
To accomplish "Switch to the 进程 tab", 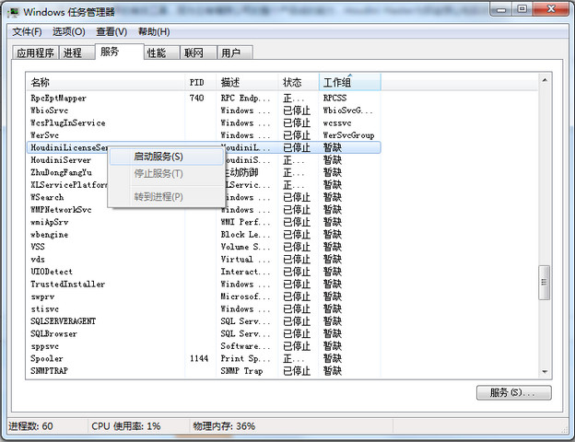I will (76, 52).
